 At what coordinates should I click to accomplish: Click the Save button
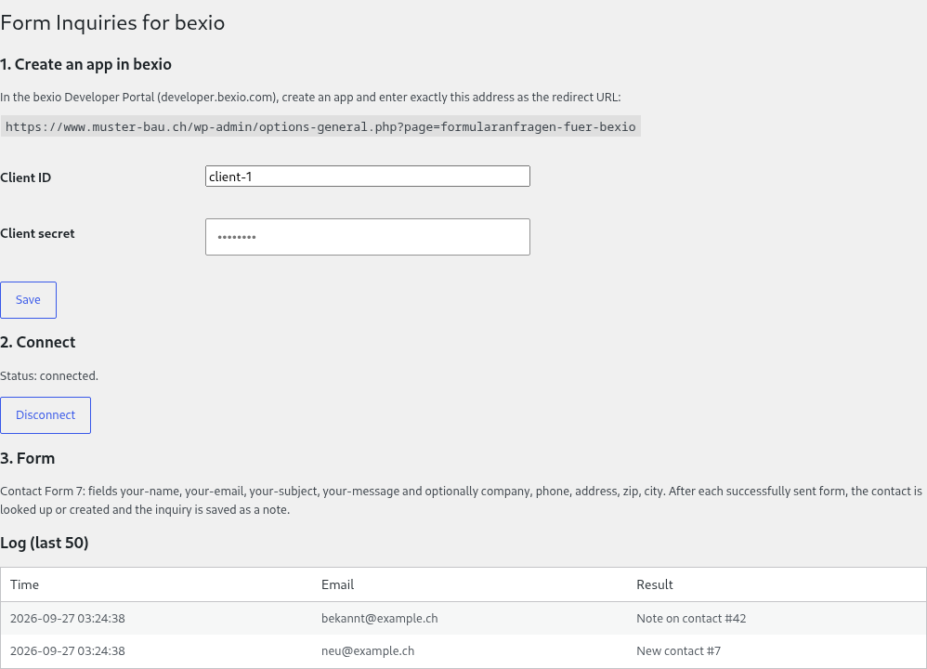point(29,300)
